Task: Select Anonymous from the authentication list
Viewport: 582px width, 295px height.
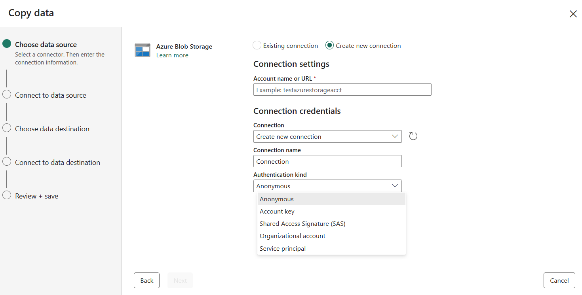Action: click(x=276, y=199)
